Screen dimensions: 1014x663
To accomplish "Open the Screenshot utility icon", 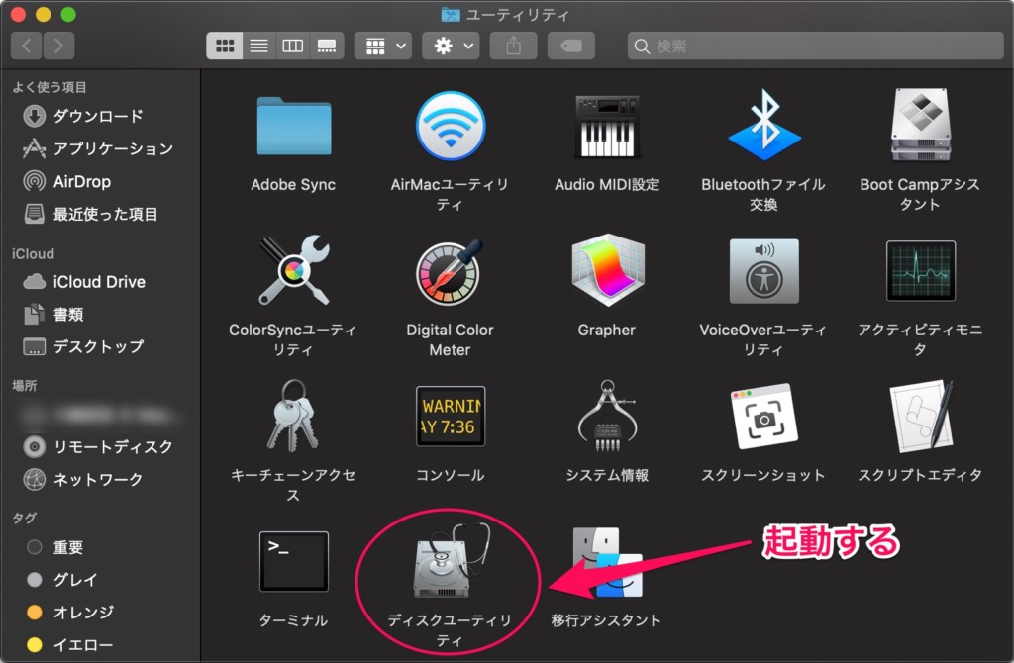I will (763, 417).
